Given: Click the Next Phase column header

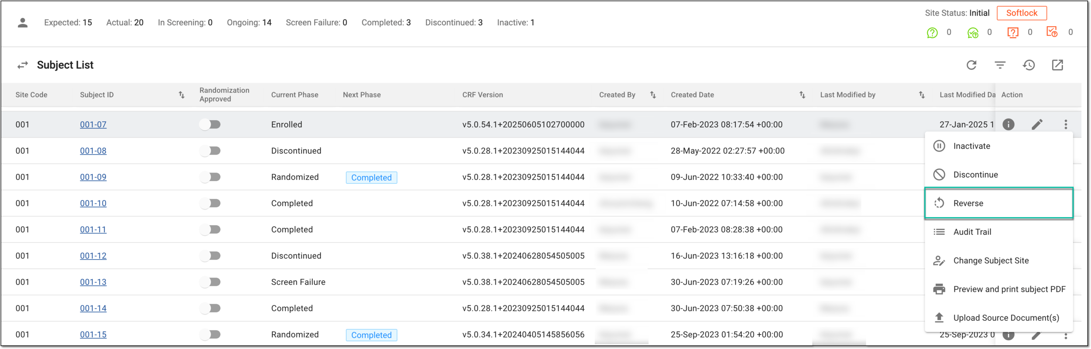Looking at the screenshot, I should (x=362, y=95).
